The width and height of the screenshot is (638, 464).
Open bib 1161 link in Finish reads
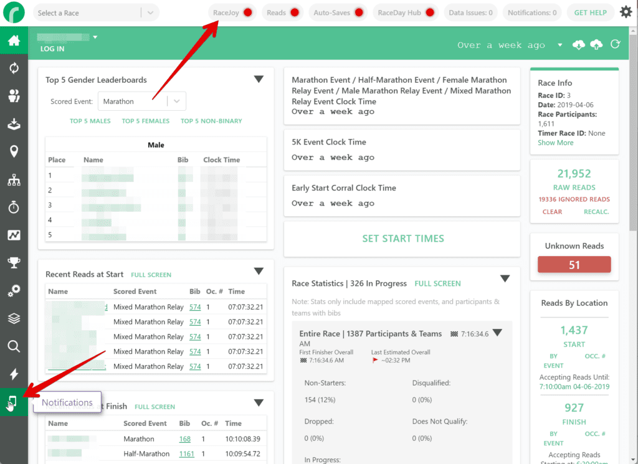click(186, 454)
